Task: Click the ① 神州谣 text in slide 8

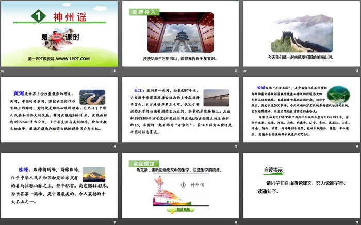Action: [x=193, y=185]
